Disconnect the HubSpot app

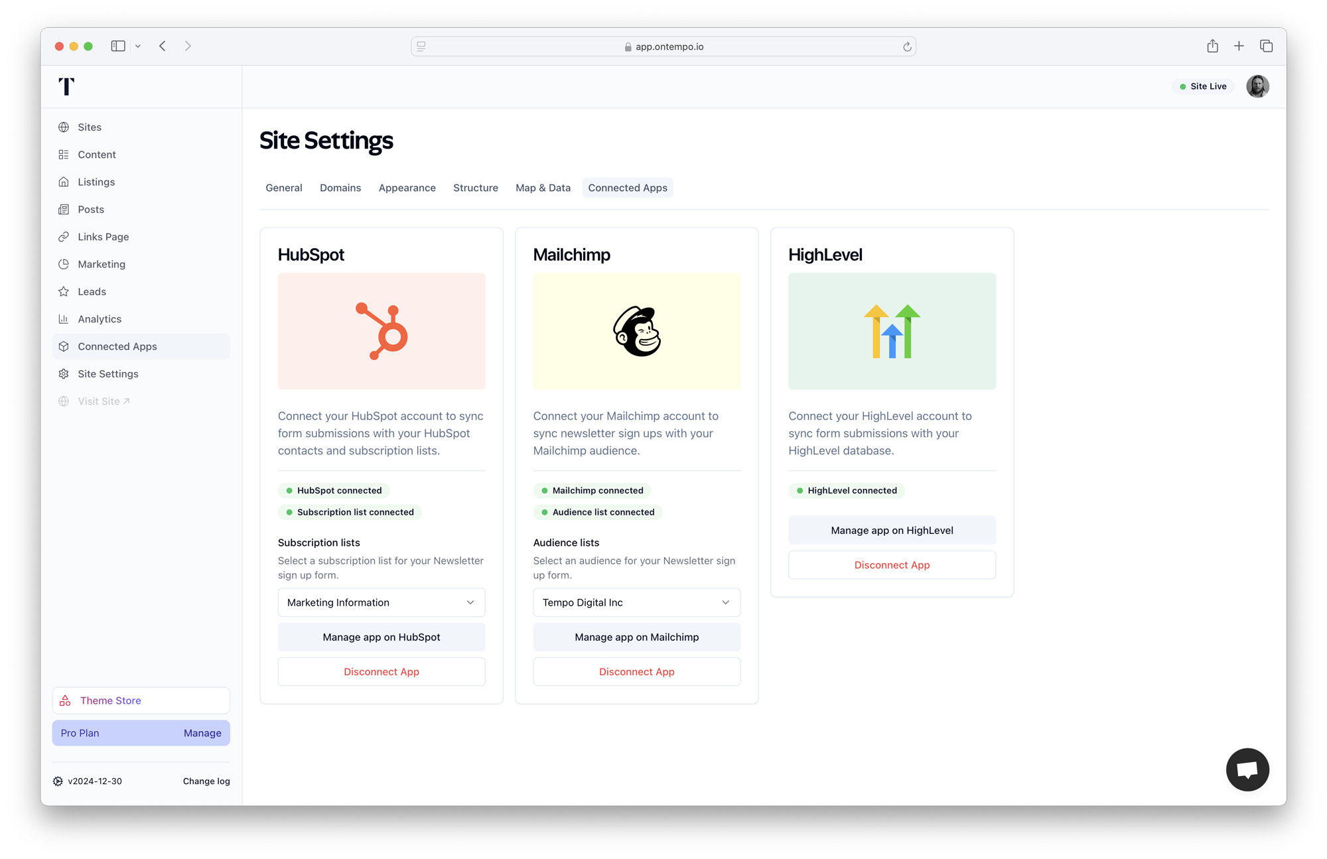pos(382,672)
